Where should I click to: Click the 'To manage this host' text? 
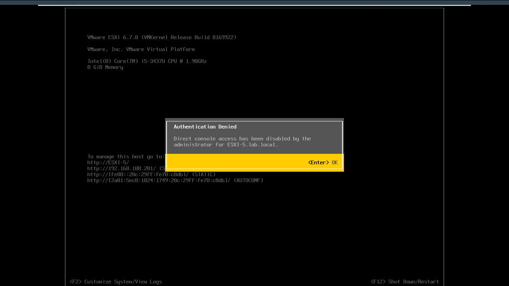[x=125, y=156]
